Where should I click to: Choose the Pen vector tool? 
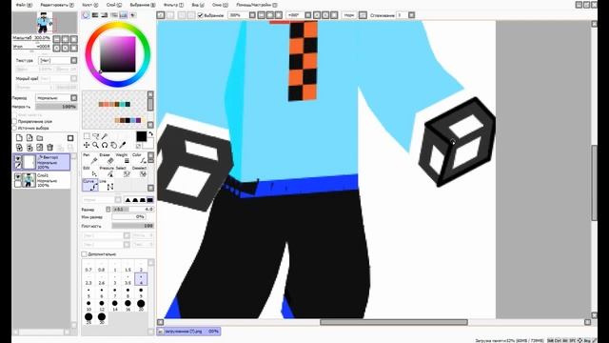pos(90,159)
